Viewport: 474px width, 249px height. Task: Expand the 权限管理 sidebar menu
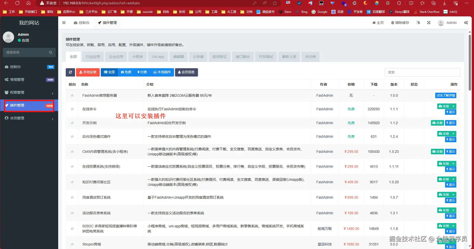[x=29, y=92]
